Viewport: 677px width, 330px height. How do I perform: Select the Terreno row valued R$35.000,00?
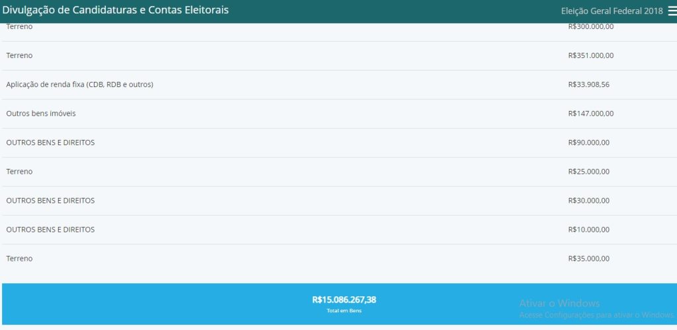(19, 259)
